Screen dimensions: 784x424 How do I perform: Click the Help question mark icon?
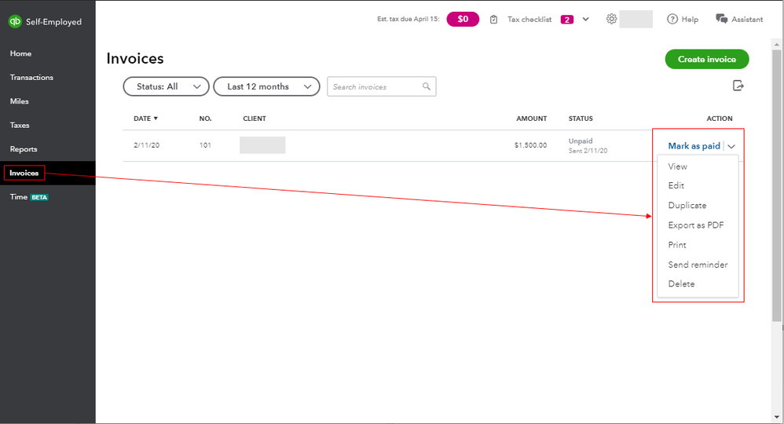(x=672, y=19)
